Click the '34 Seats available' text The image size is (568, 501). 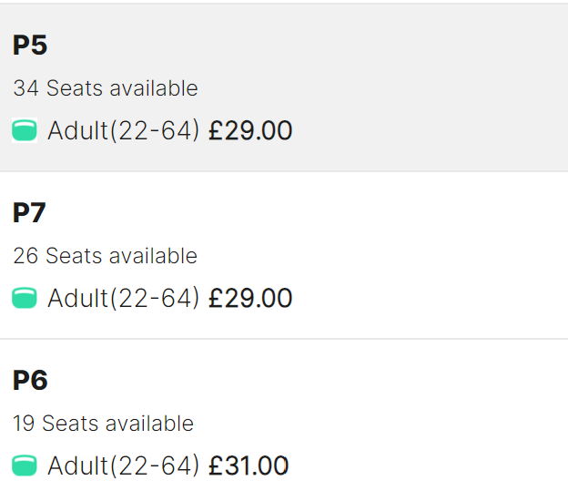tap(106, 88)
